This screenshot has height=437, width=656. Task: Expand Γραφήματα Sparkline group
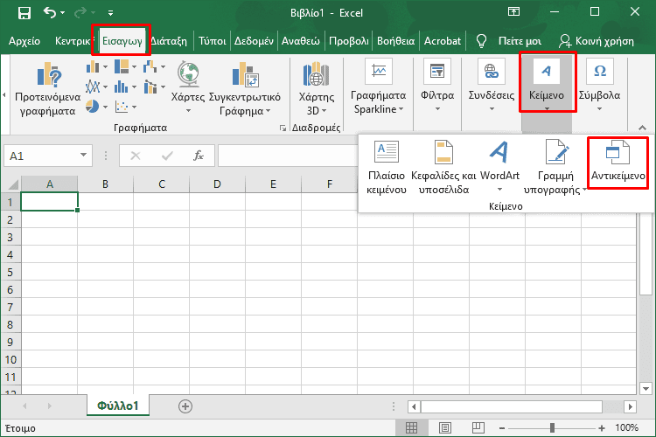379,87
